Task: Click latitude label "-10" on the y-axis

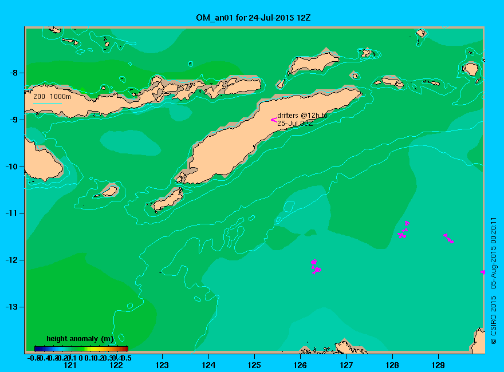Action: click(x=12, y=167)
